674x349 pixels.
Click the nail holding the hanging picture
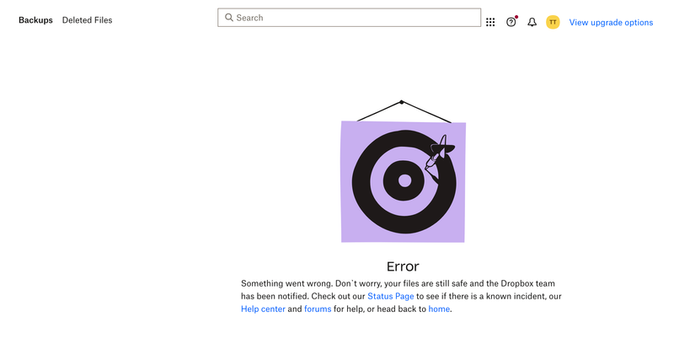pos(402,102)
